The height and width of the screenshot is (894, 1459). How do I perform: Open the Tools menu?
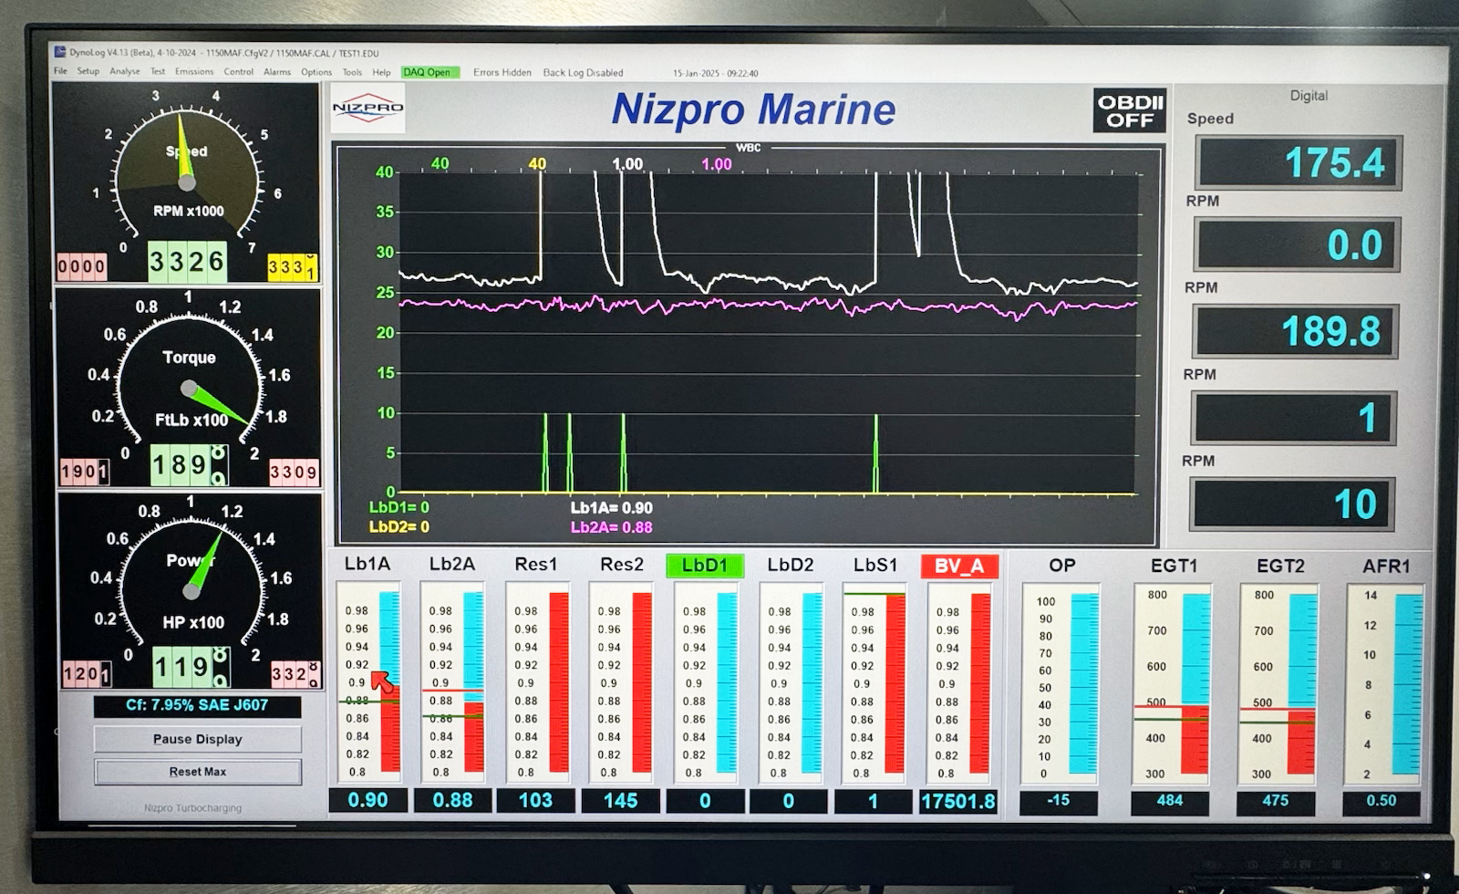click(x=352, y=72)
